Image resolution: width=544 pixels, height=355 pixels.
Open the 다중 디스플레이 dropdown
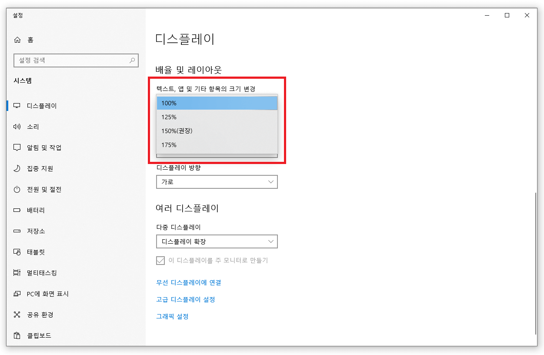click(217, 241)
